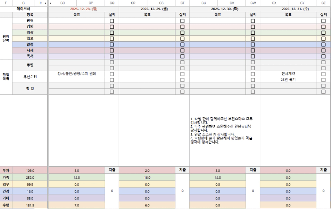
Task: Open the gratitude notes cell under Dec 30
Action: pos(224,130)
